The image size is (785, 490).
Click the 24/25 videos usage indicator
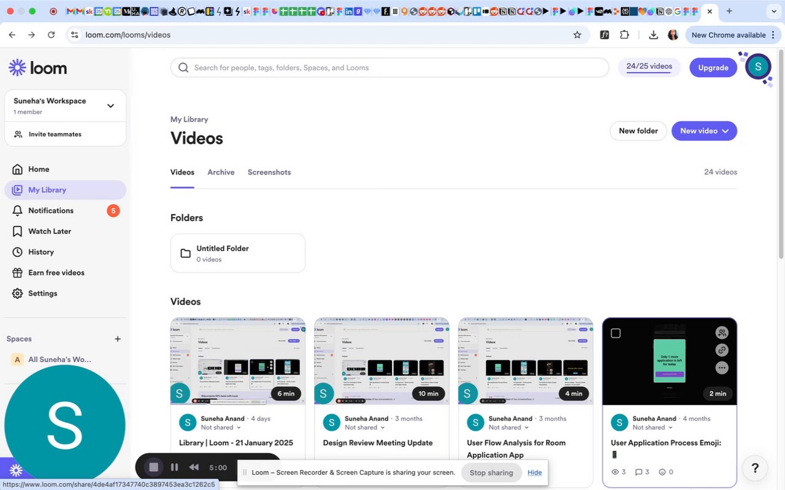649,67
